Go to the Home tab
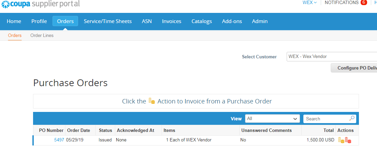 click(x=14, y=21)
